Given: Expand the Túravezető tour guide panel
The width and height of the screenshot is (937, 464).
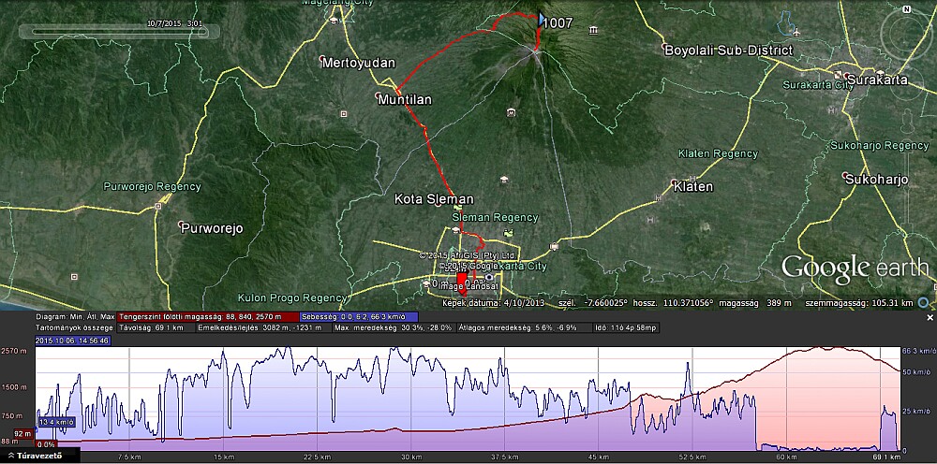Looking at the screenshot, I should (34, 457).
